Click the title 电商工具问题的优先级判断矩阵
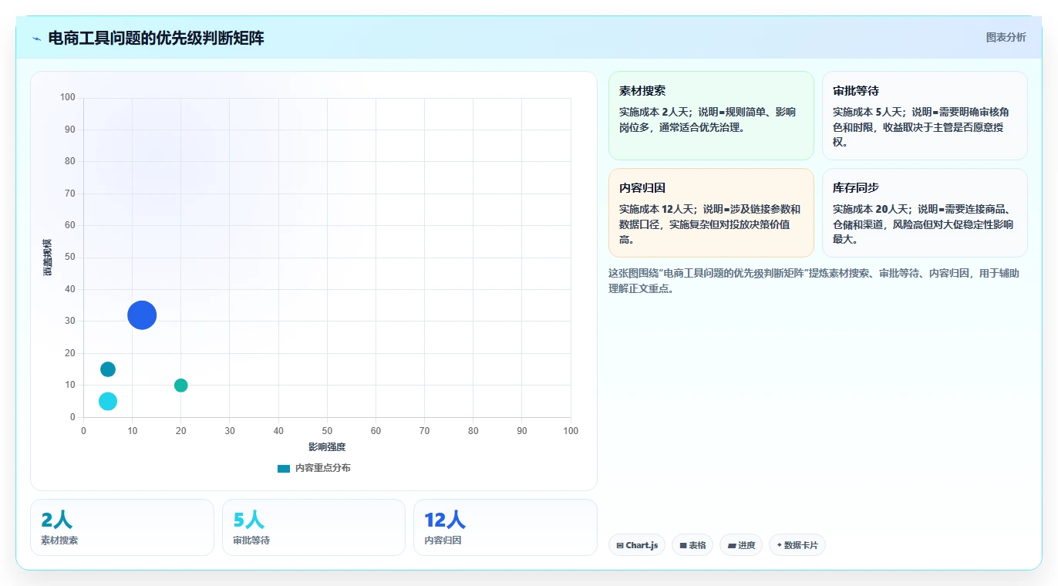1058x586 pixels. (x=156, y=39)
